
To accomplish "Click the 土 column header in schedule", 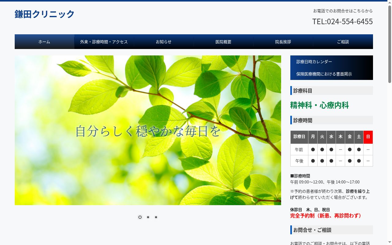I will pyautogui.click(x=359, y=137).
